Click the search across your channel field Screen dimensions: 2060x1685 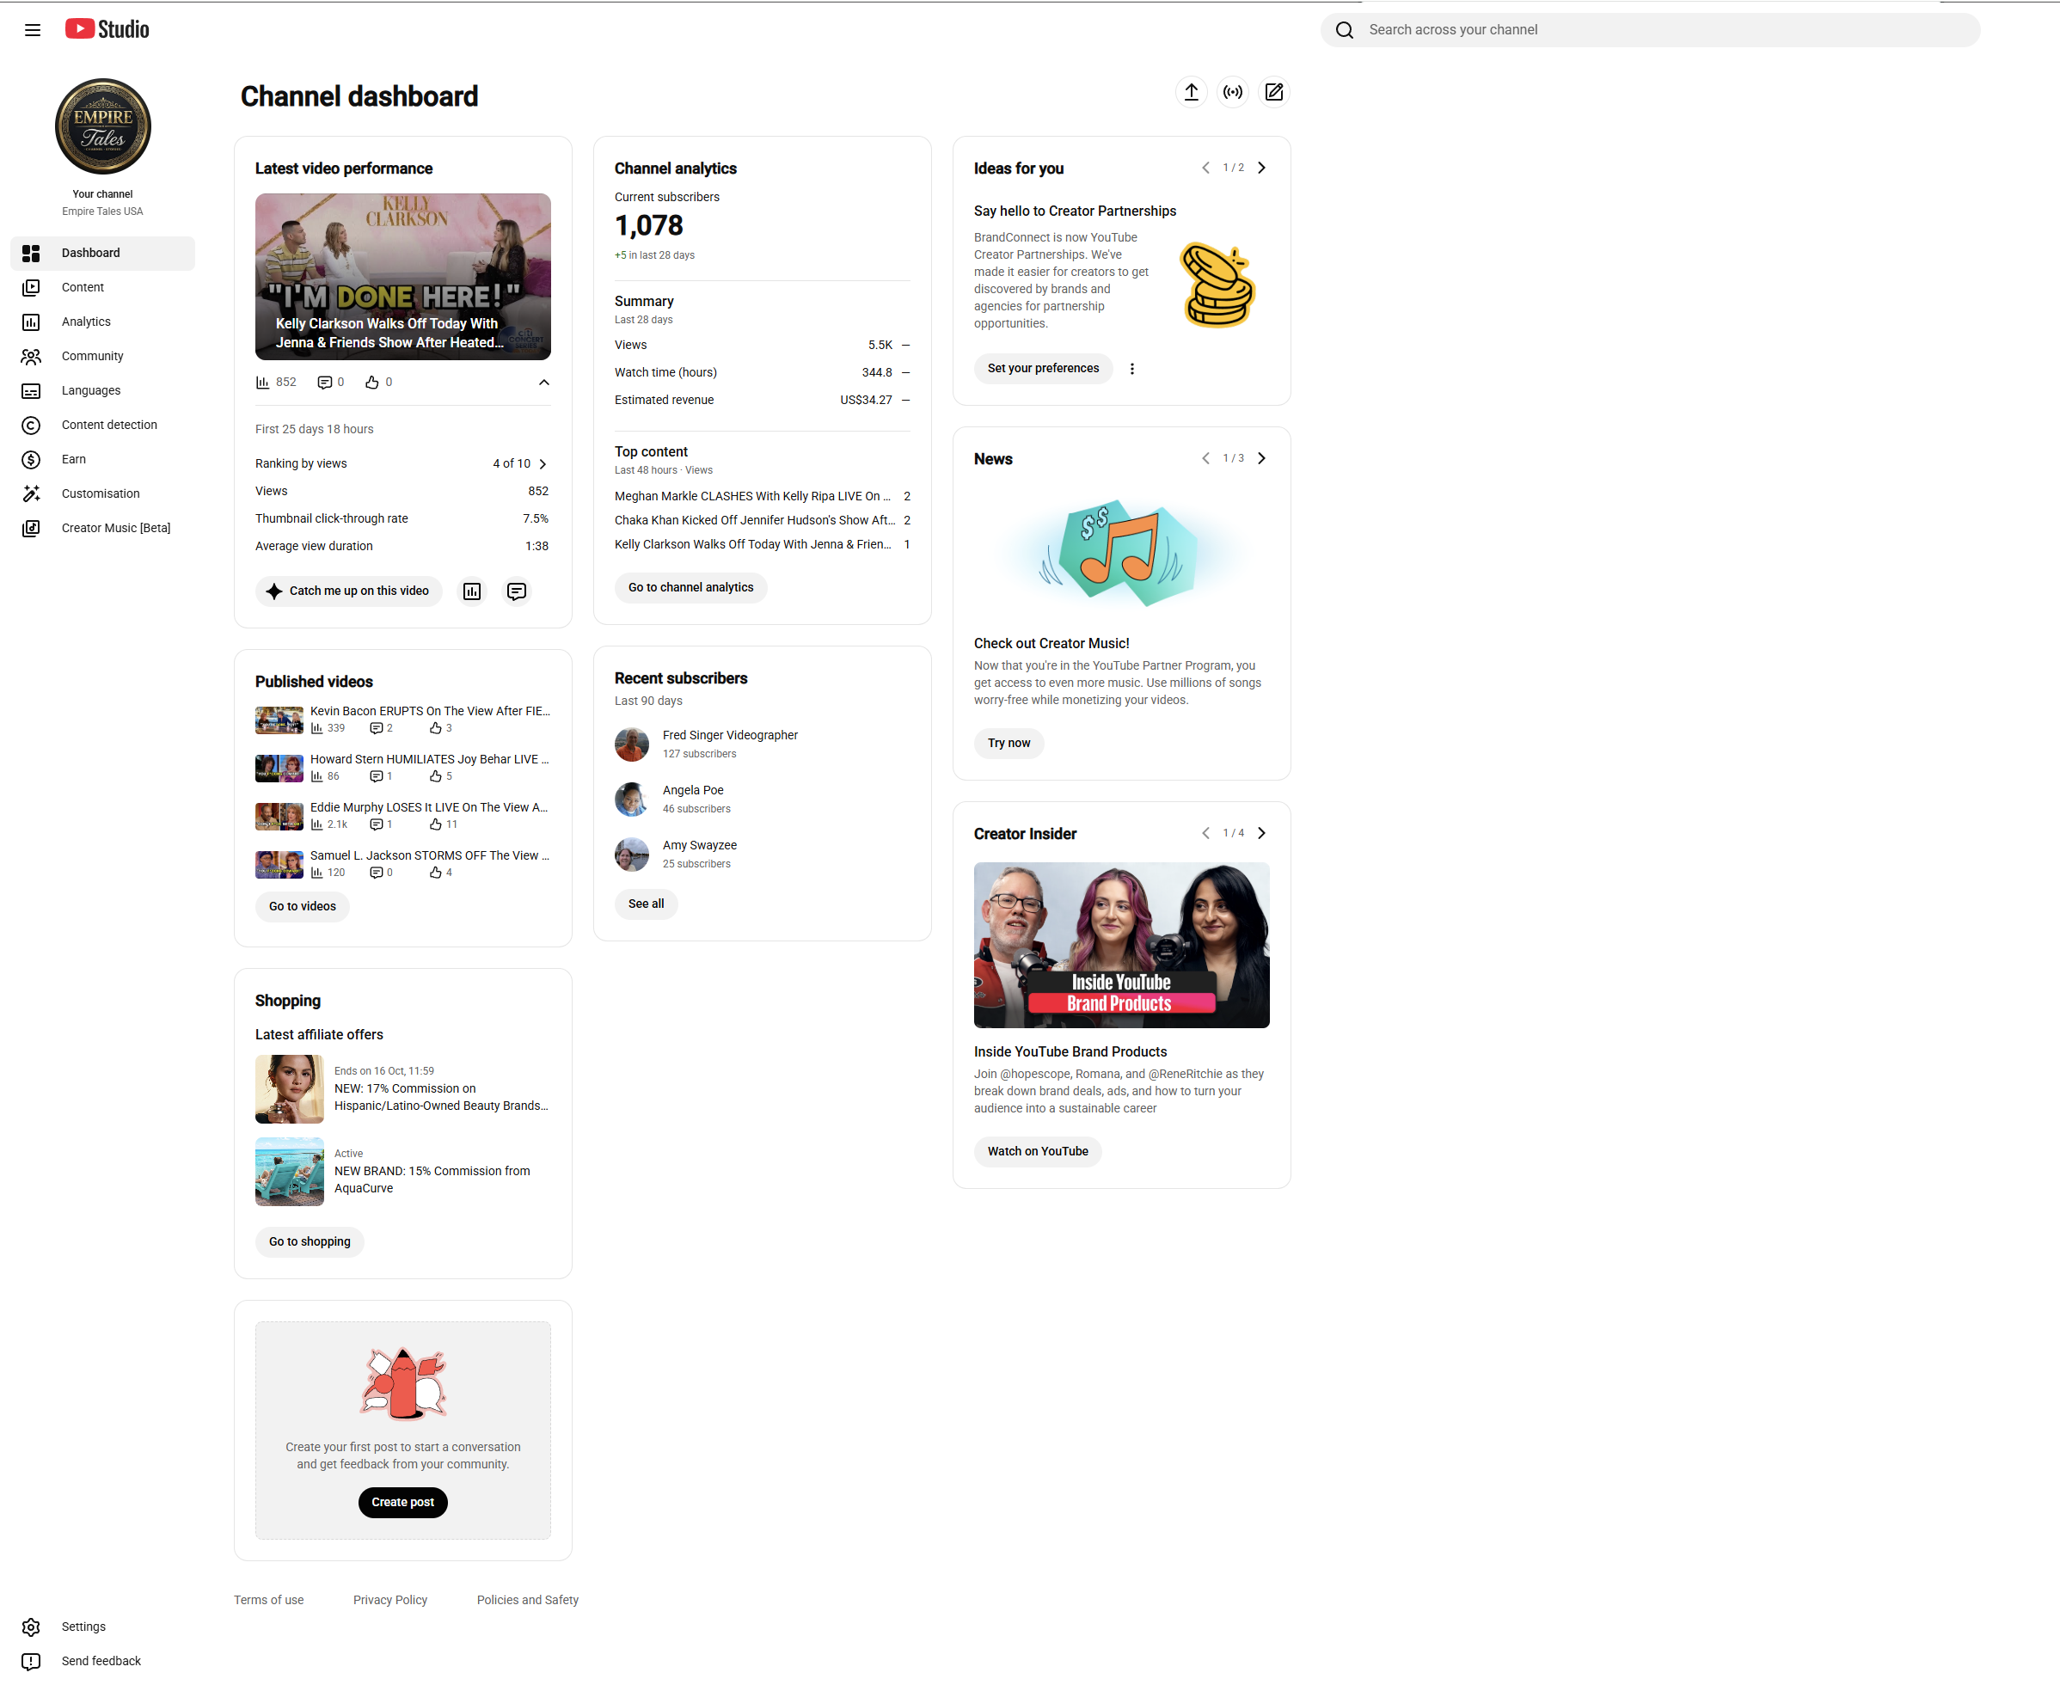pyautogui.click(x=1649, y=30)
